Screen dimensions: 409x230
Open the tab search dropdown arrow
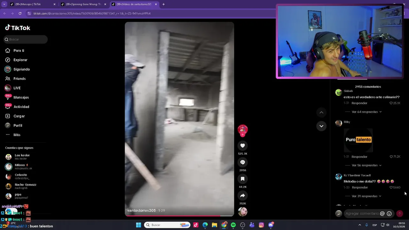(4, 4)
